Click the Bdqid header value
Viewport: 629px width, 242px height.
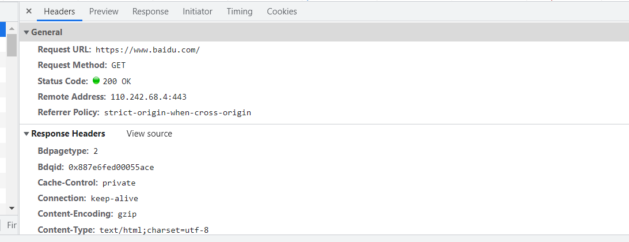(x=111, y=167)
